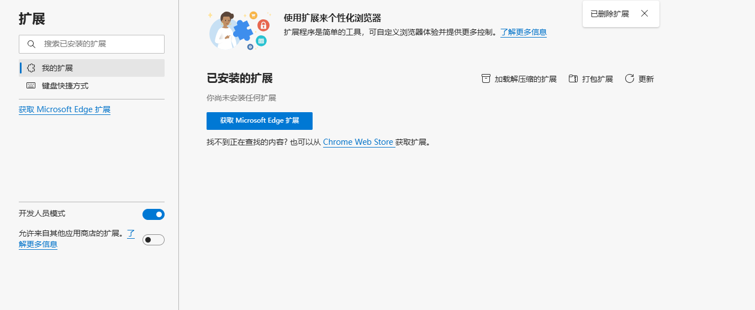Open sidebar link 获取 Microsoft Edge 扩展
This screenshot has width=755, height=310.
click(x=65, y=109)
